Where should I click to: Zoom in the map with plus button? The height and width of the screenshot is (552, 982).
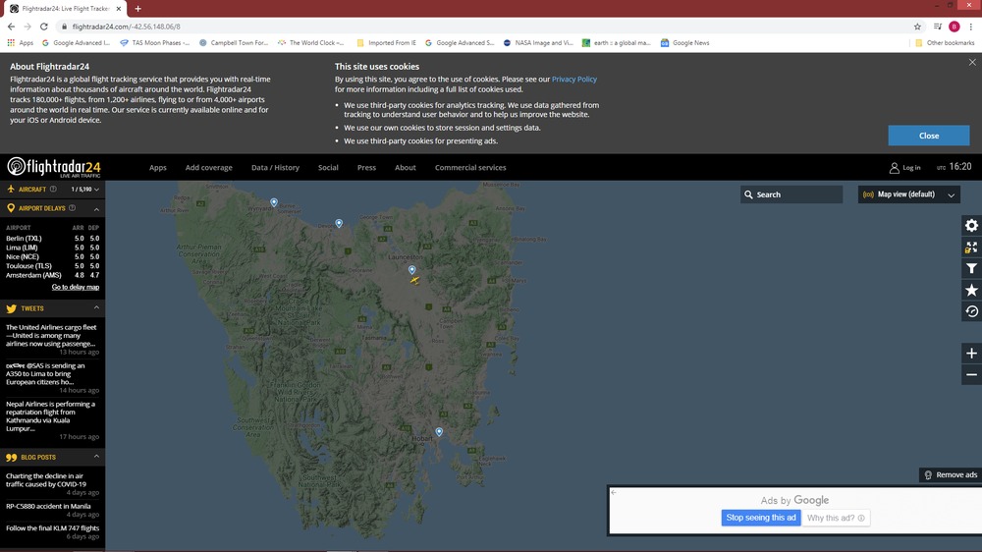(x=971, y=354)
